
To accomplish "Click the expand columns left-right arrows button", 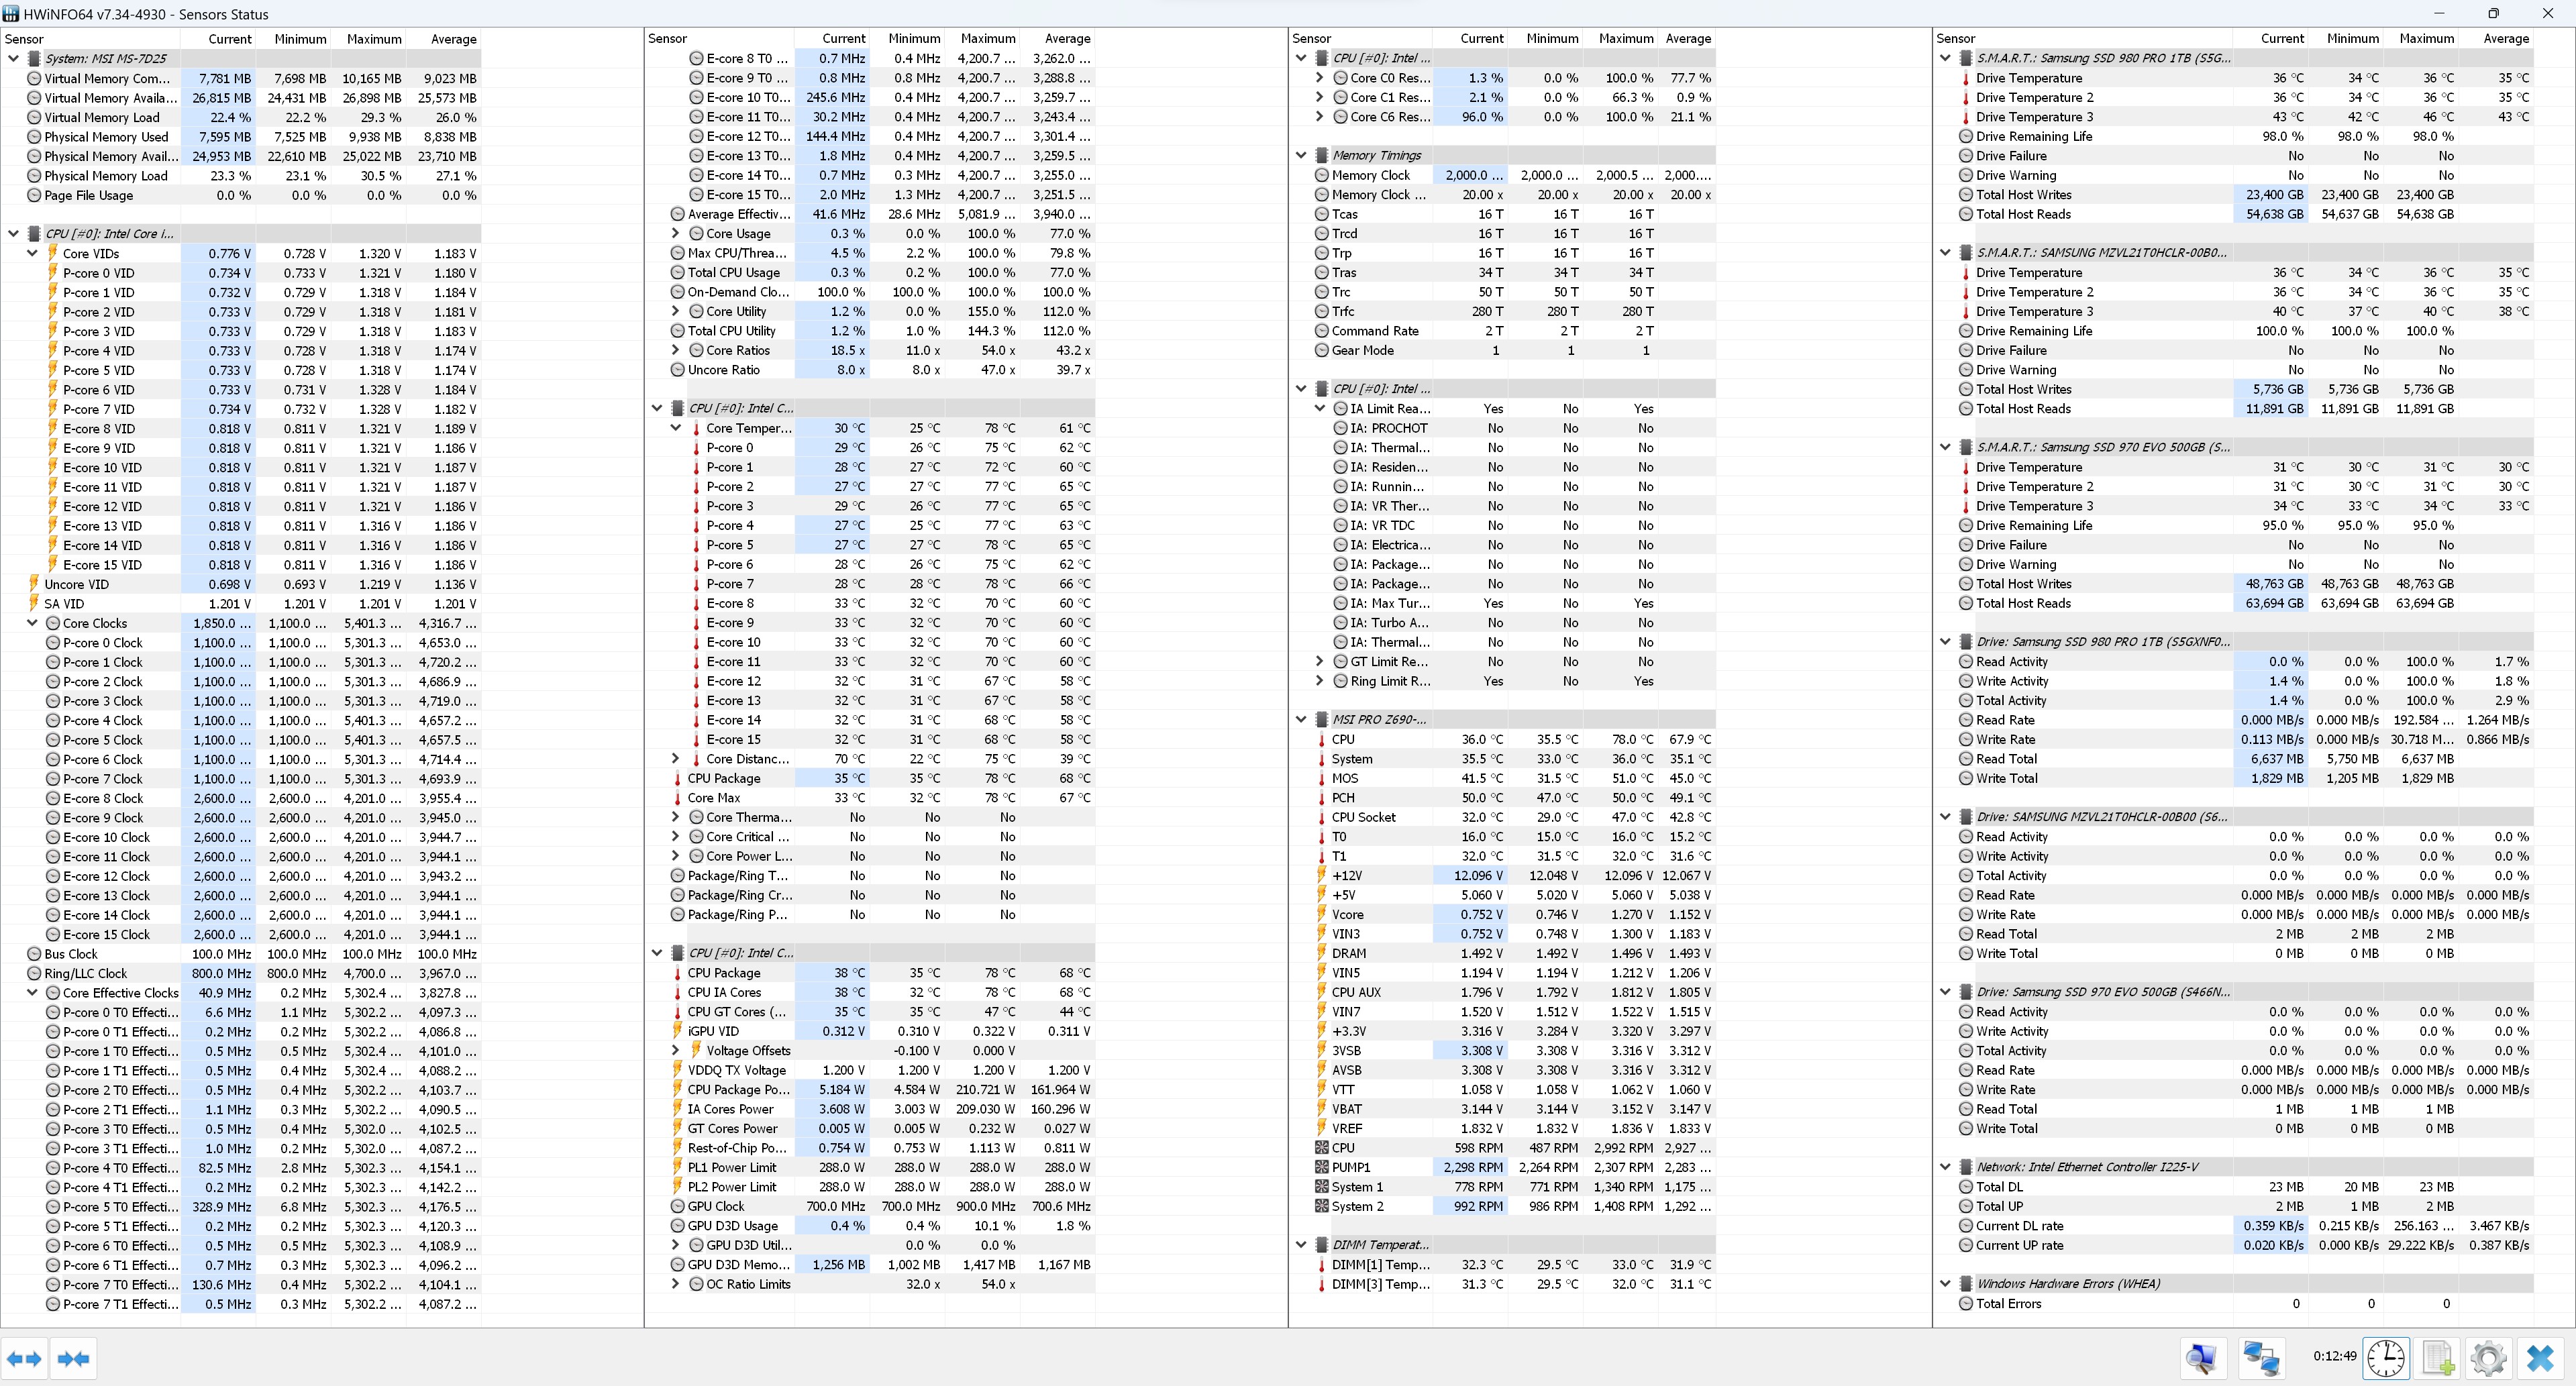I will 24,1358.
